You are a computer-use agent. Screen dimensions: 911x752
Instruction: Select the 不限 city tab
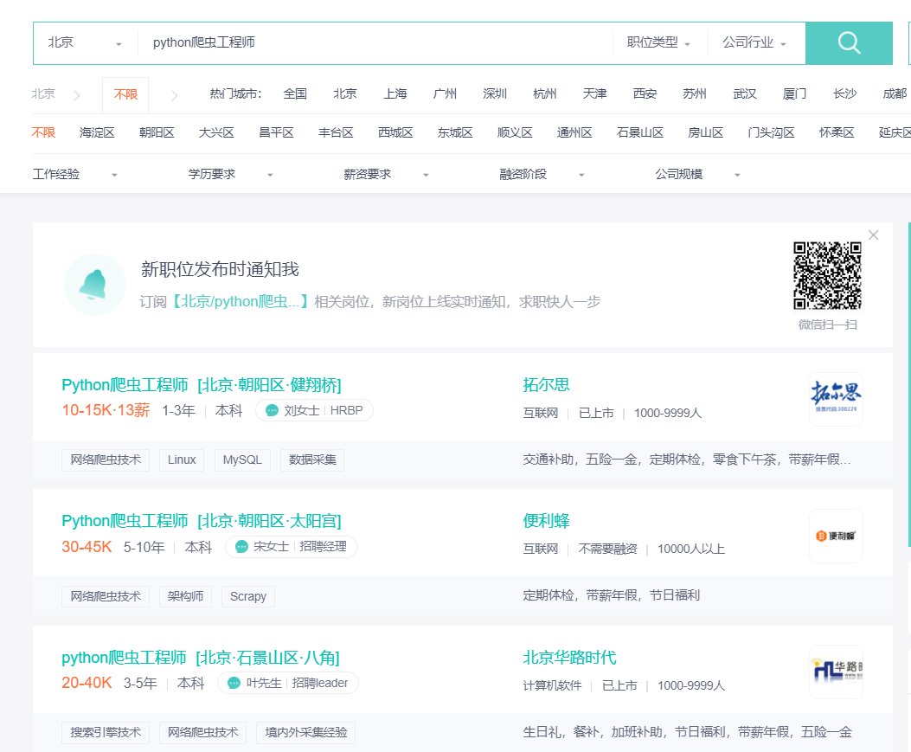(x=125, y=94)
